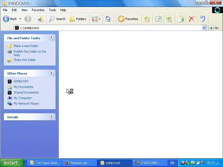Click the My Computer monitor icon

pos(10,98)
